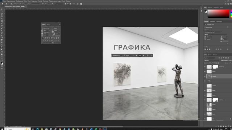Click more options dots in contextual task bar
The height and width of the screenshot is (130, 232).
tap(151, 55)
